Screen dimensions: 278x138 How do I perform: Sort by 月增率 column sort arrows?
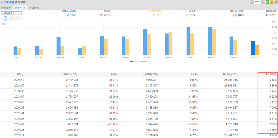point(118,75)
